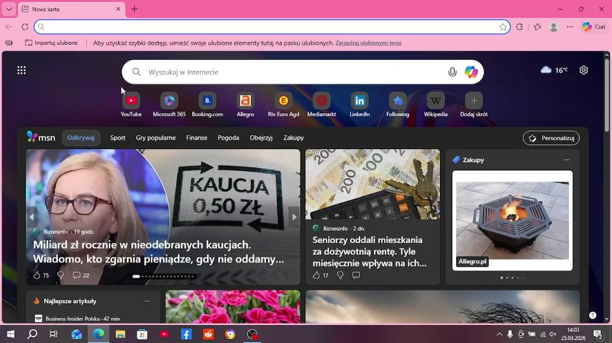Open the Allegro shortcut tile
612x343 pixels.
point(245,104)
